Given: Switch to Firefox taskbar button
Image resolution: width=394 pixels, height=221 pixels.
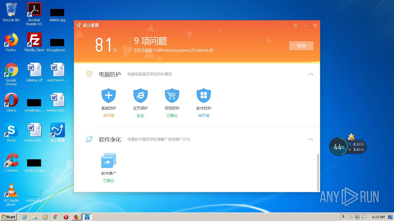Looking at the screenshot, I should coord(76,217).
